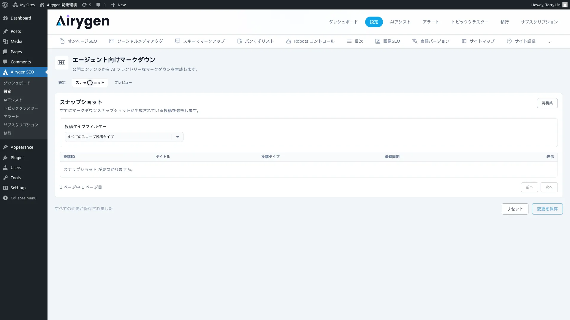The width and height of the screenshot is (570, 320).
Task: Open 移行 in top navigation
Action: [505, 22]
